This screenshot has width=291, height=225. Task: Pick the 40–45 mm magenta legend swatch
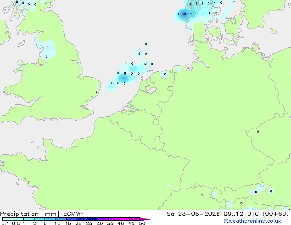coord(124,219)
